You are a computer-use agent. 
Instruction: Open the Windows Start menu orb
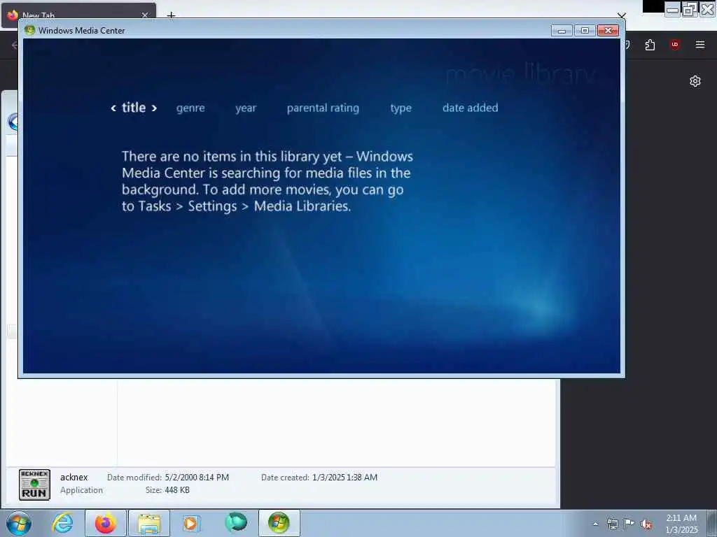click(x=19, y=523)
